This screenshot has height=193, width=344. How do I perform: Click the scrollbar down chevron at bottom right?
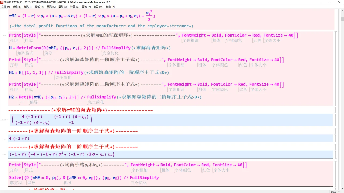(342, 188)
